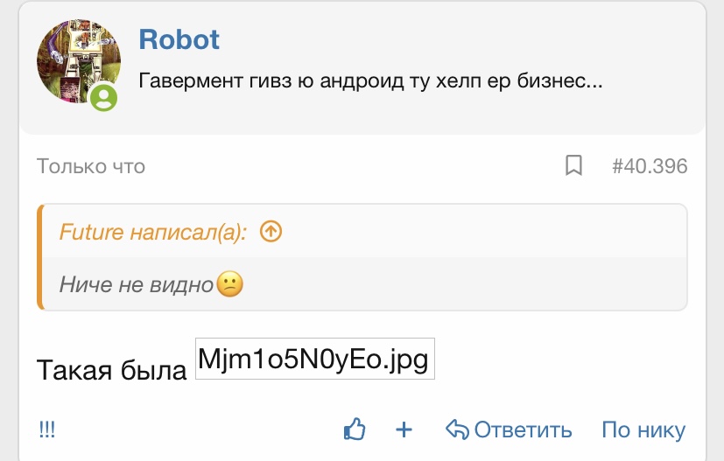Click the green online status badge

pos(104,96)
